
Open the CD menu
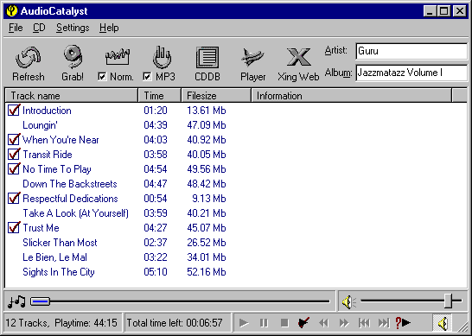click(x=39, y=28)
